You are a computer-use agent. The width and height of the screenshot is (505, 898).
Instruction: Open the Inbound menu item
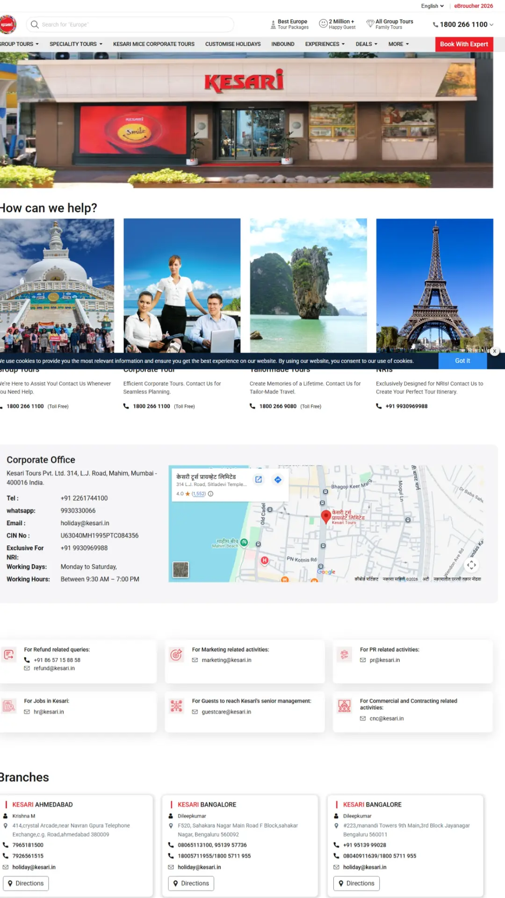pyautogui.click(x=283, y=44)
